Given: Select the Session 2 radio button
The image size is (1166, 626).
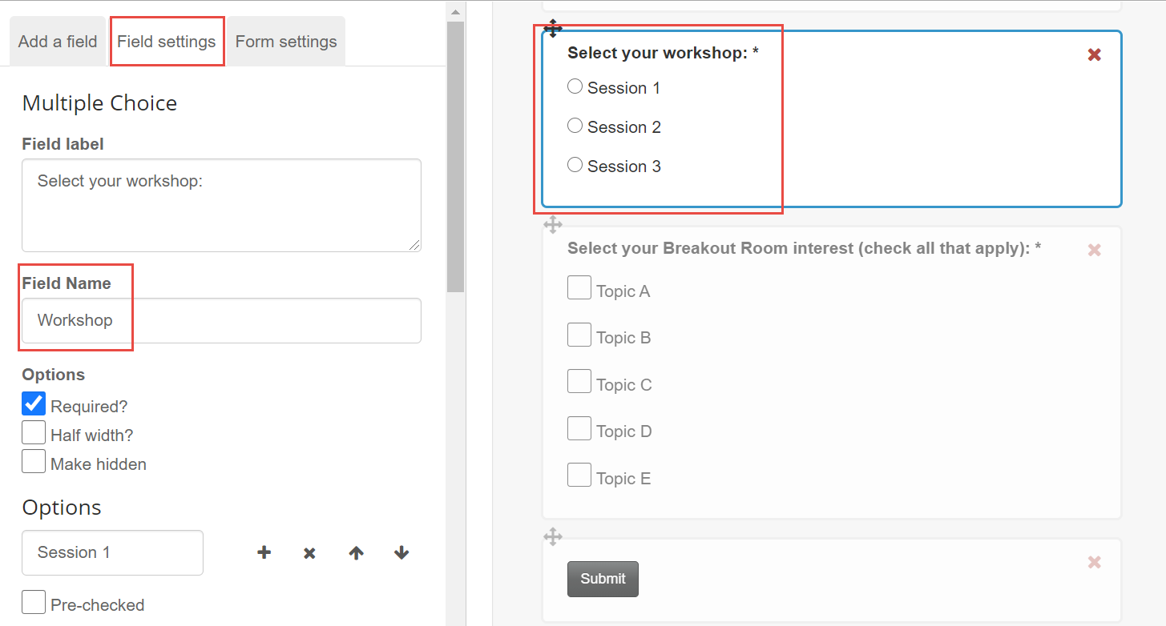Looking at the screenshot, I should click(x=575, y=126).
